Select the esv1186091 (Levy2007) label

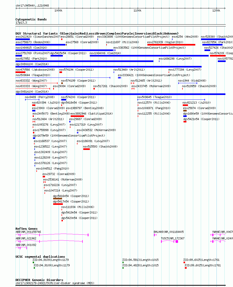click(x=93, y=141)
